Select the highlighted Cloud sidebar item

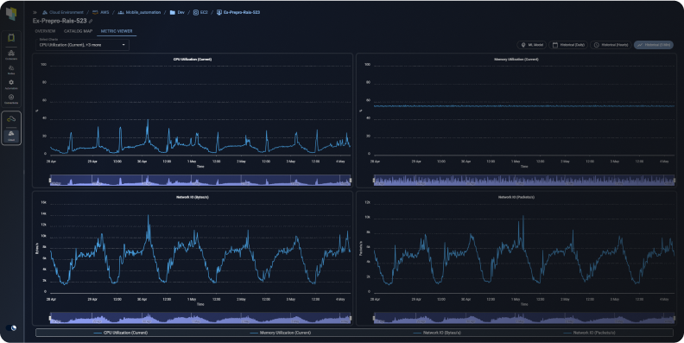[11, 136]
